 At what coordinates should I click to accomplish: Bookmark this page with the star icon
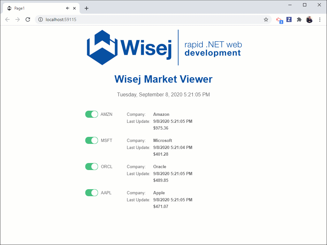(266, 19)
